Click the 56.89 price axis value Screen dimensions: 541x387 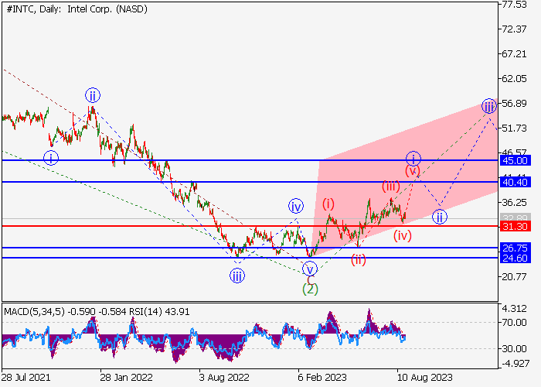point(515,104)
